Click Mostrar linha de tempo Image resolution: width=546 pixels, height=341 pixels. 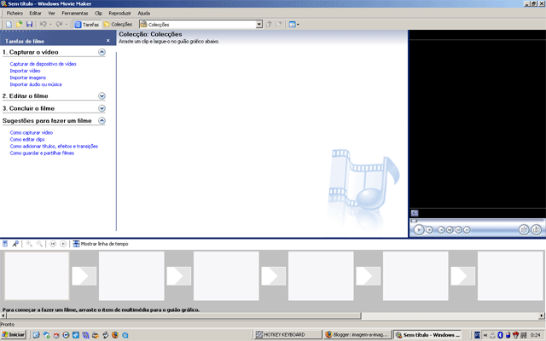coord(101,244)
